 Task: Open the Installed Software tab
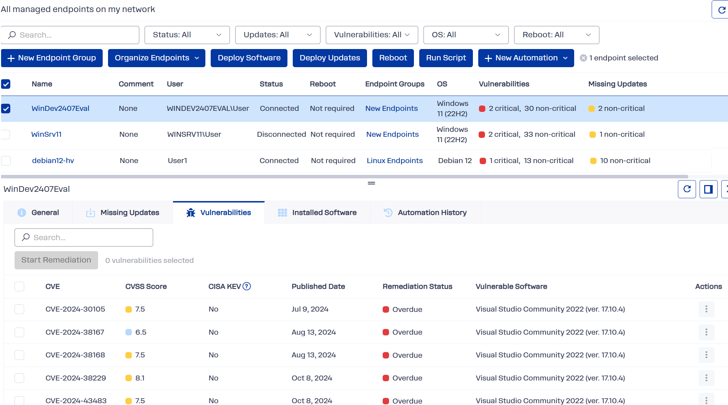click(318, 212)
